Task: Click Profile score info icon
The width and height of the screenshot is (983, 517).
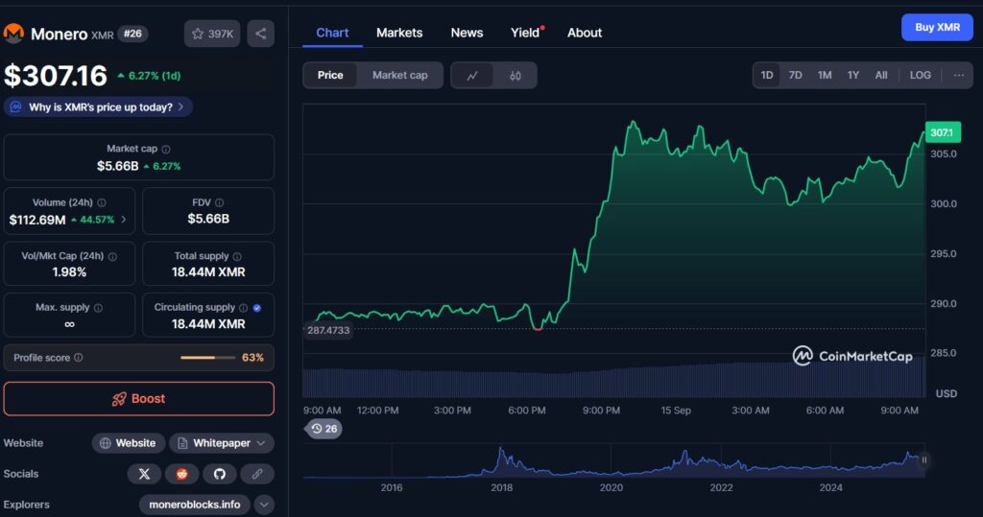Action: (x=79, y=357)
